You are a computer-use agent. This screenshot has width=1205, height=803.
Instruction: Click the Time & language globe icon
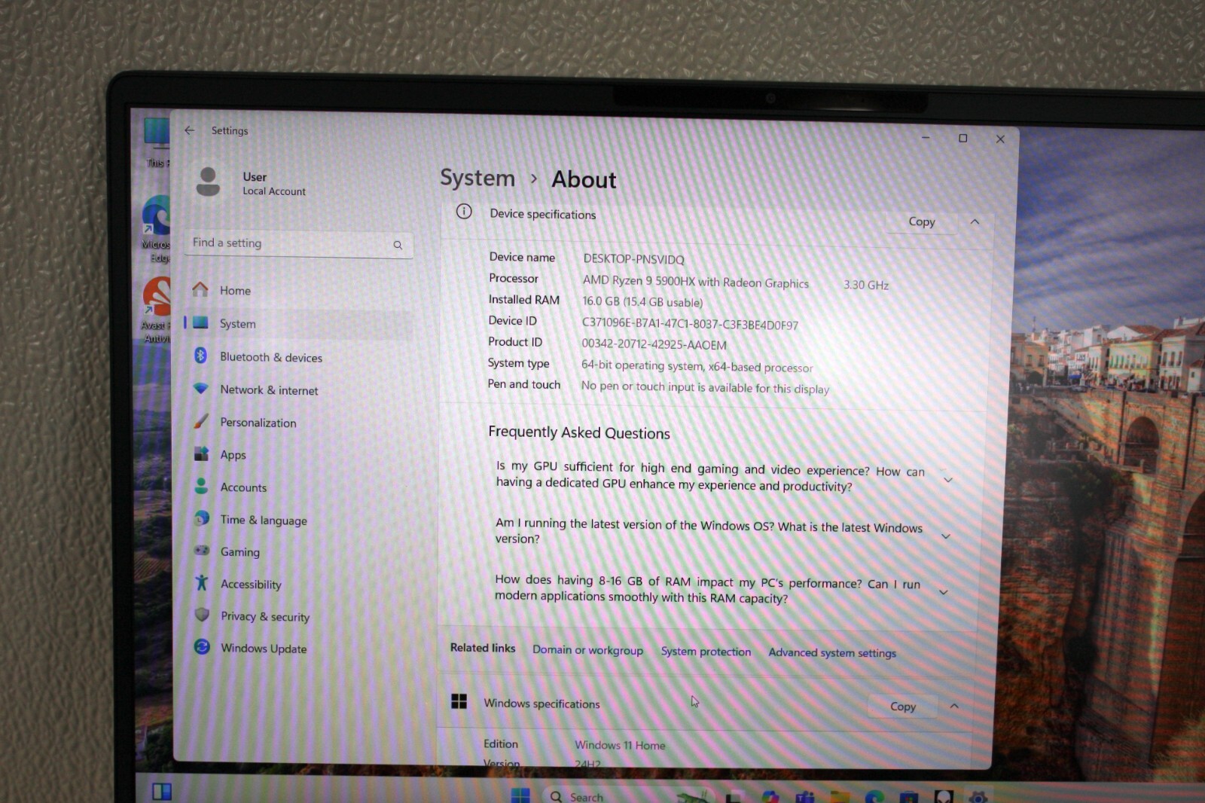(x=202, y=518)
